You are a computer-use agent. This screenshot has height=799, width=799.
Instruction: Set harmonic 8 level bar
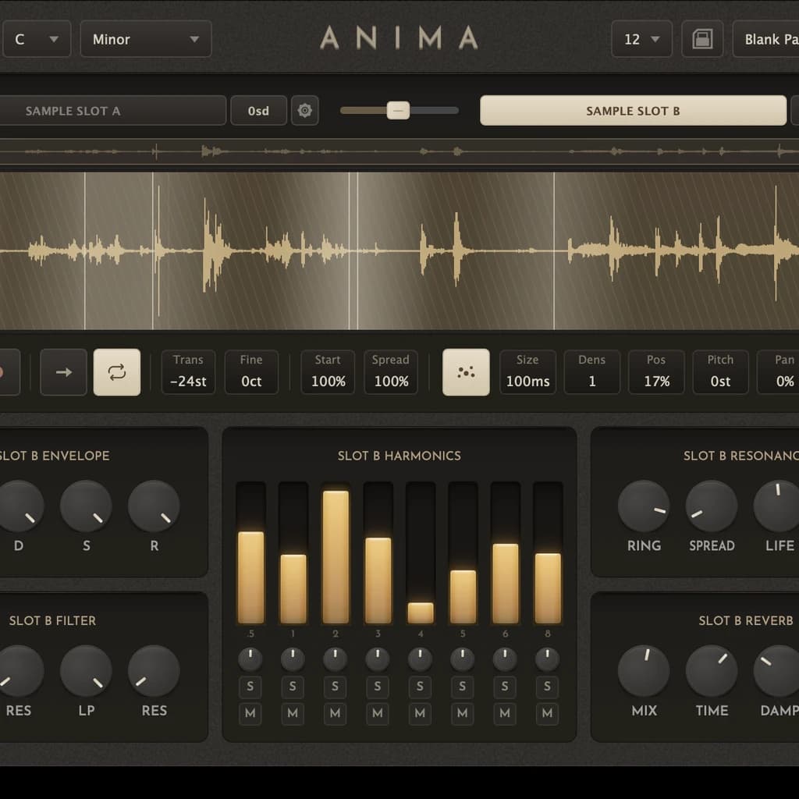pyautogui.click(x=548, y=553)
